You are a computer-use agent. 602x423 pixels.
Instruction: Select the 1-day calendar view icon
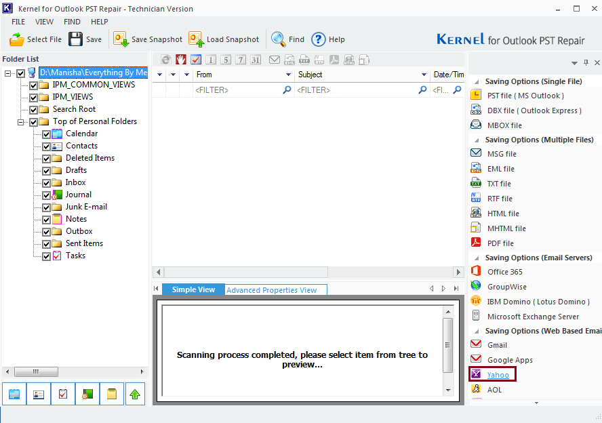(211, 60)
